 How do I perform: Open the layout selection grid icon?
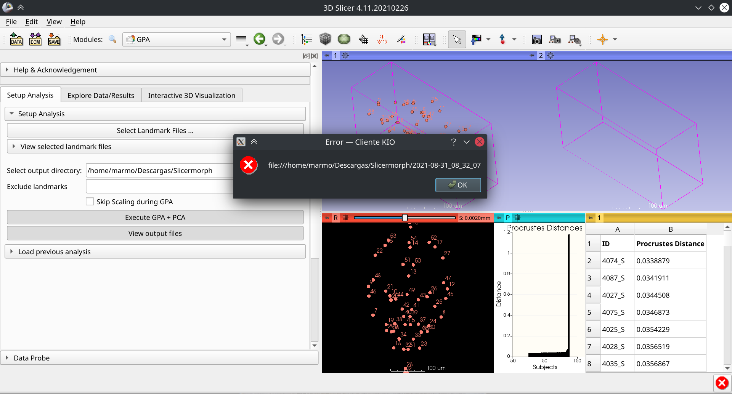[430, 39]
